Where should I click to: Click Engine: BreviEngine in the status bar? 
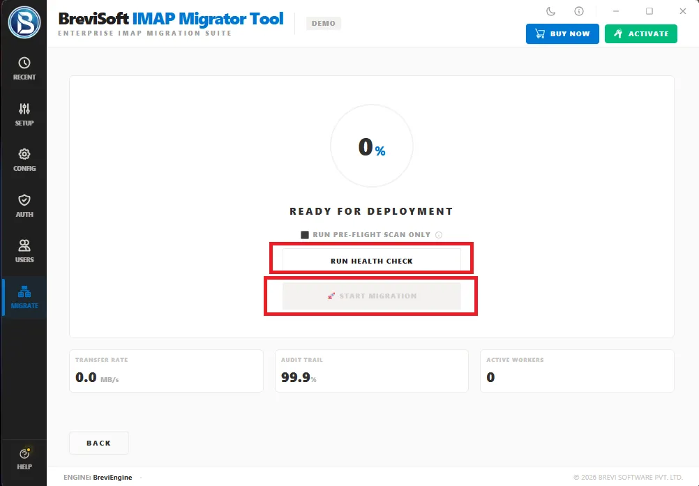point(98,477)
